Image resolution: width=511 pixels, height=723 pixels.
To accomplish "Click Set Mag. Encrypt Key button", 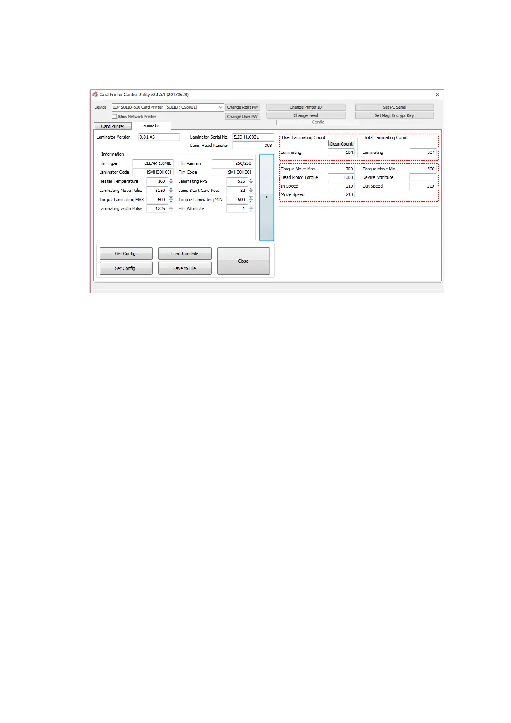I will pyautogui.click(x=394, y=115).
